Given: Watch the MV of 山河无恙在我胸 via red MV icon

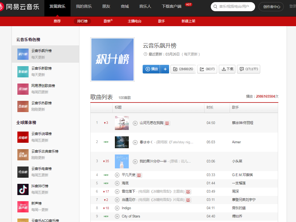Looking at the screenshot, I should 167,123.
